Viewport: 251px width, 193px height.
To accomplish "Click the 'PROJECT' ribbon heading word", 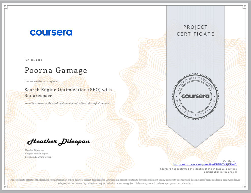I will [195, 27].
